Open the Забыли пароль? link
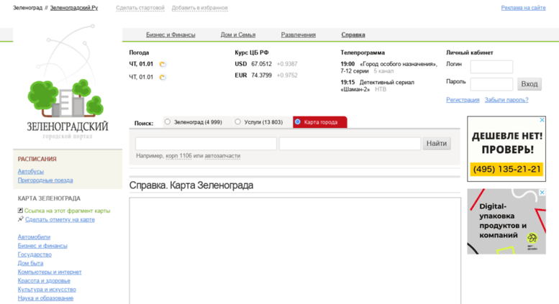559x304 pixels. click(x=506, y=100)
